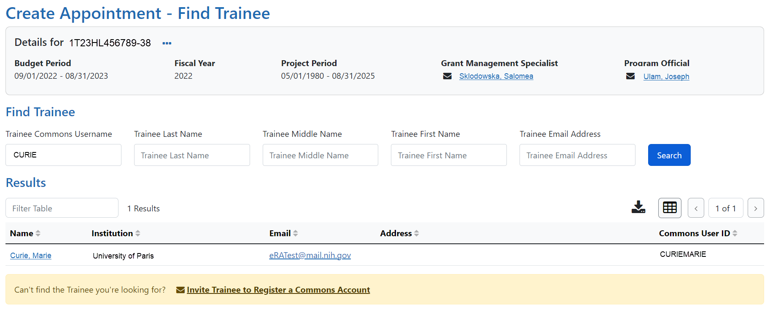The height and width of the screenshot is (312, 770).
Task: Click envelope icon beside Sklodowska, Salomea
Action: tap(447, 76)
